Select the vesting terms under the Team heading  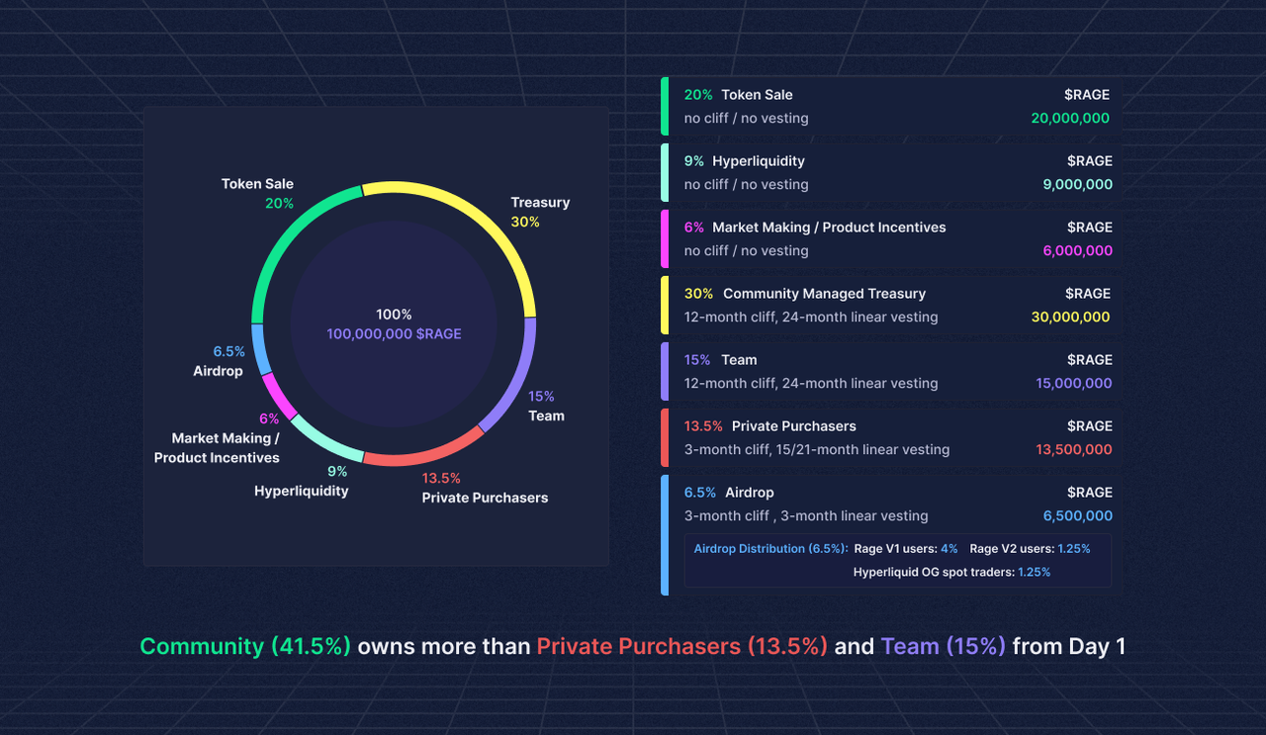tap(811, 383)
